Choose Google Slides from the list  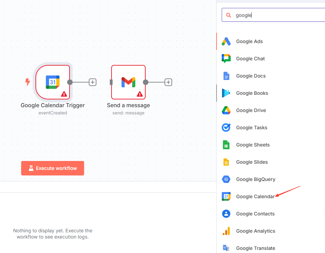pyautogui.click(x=252, y=162)
